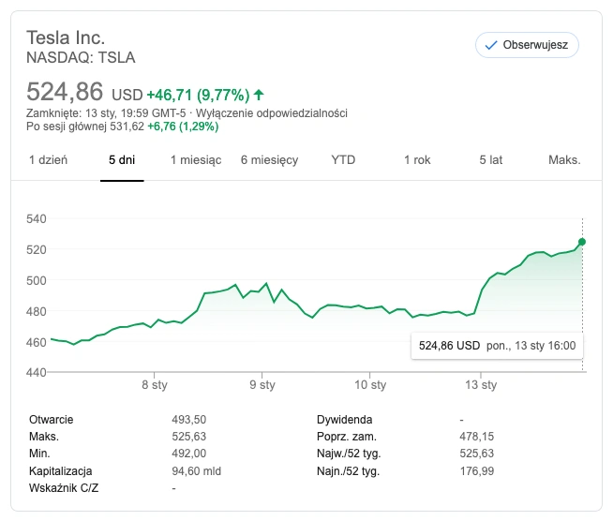Screen dimensions: 613x521
Task: Click the Poprz. zam. value 478,15
Action: (476, 437)
